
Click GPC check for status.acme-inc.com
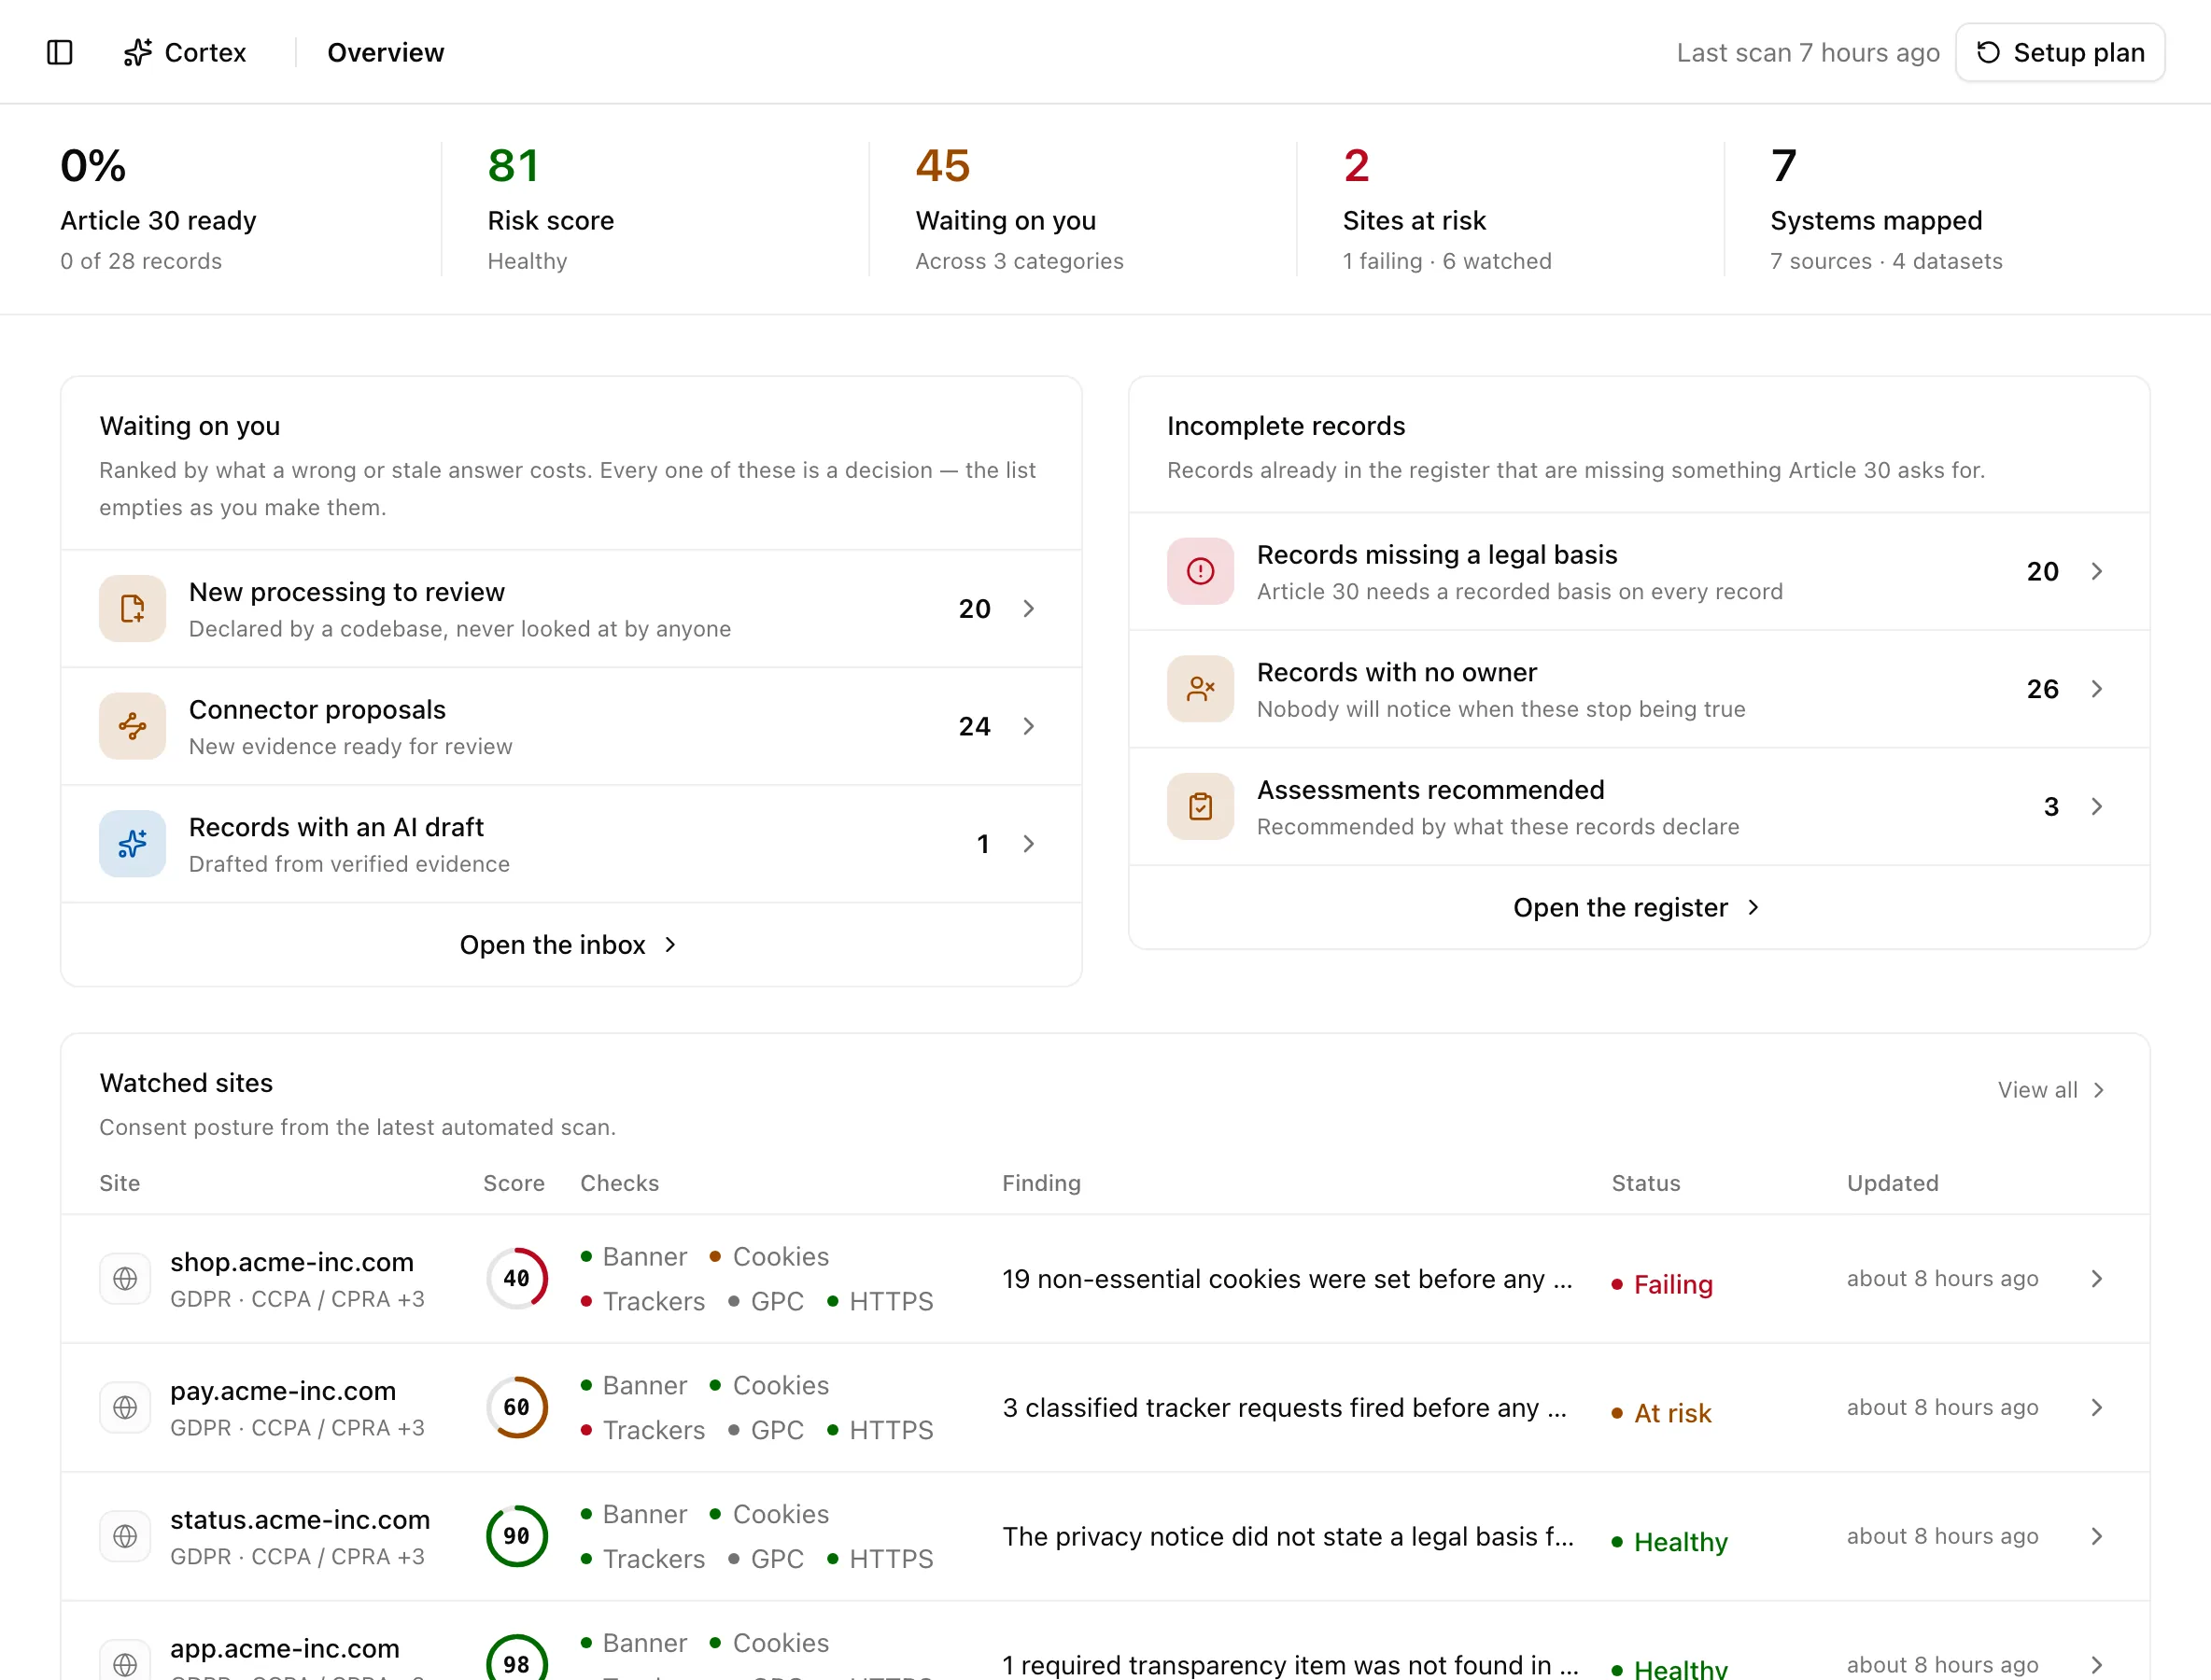pyautogui.click(x=767, y=1559)
